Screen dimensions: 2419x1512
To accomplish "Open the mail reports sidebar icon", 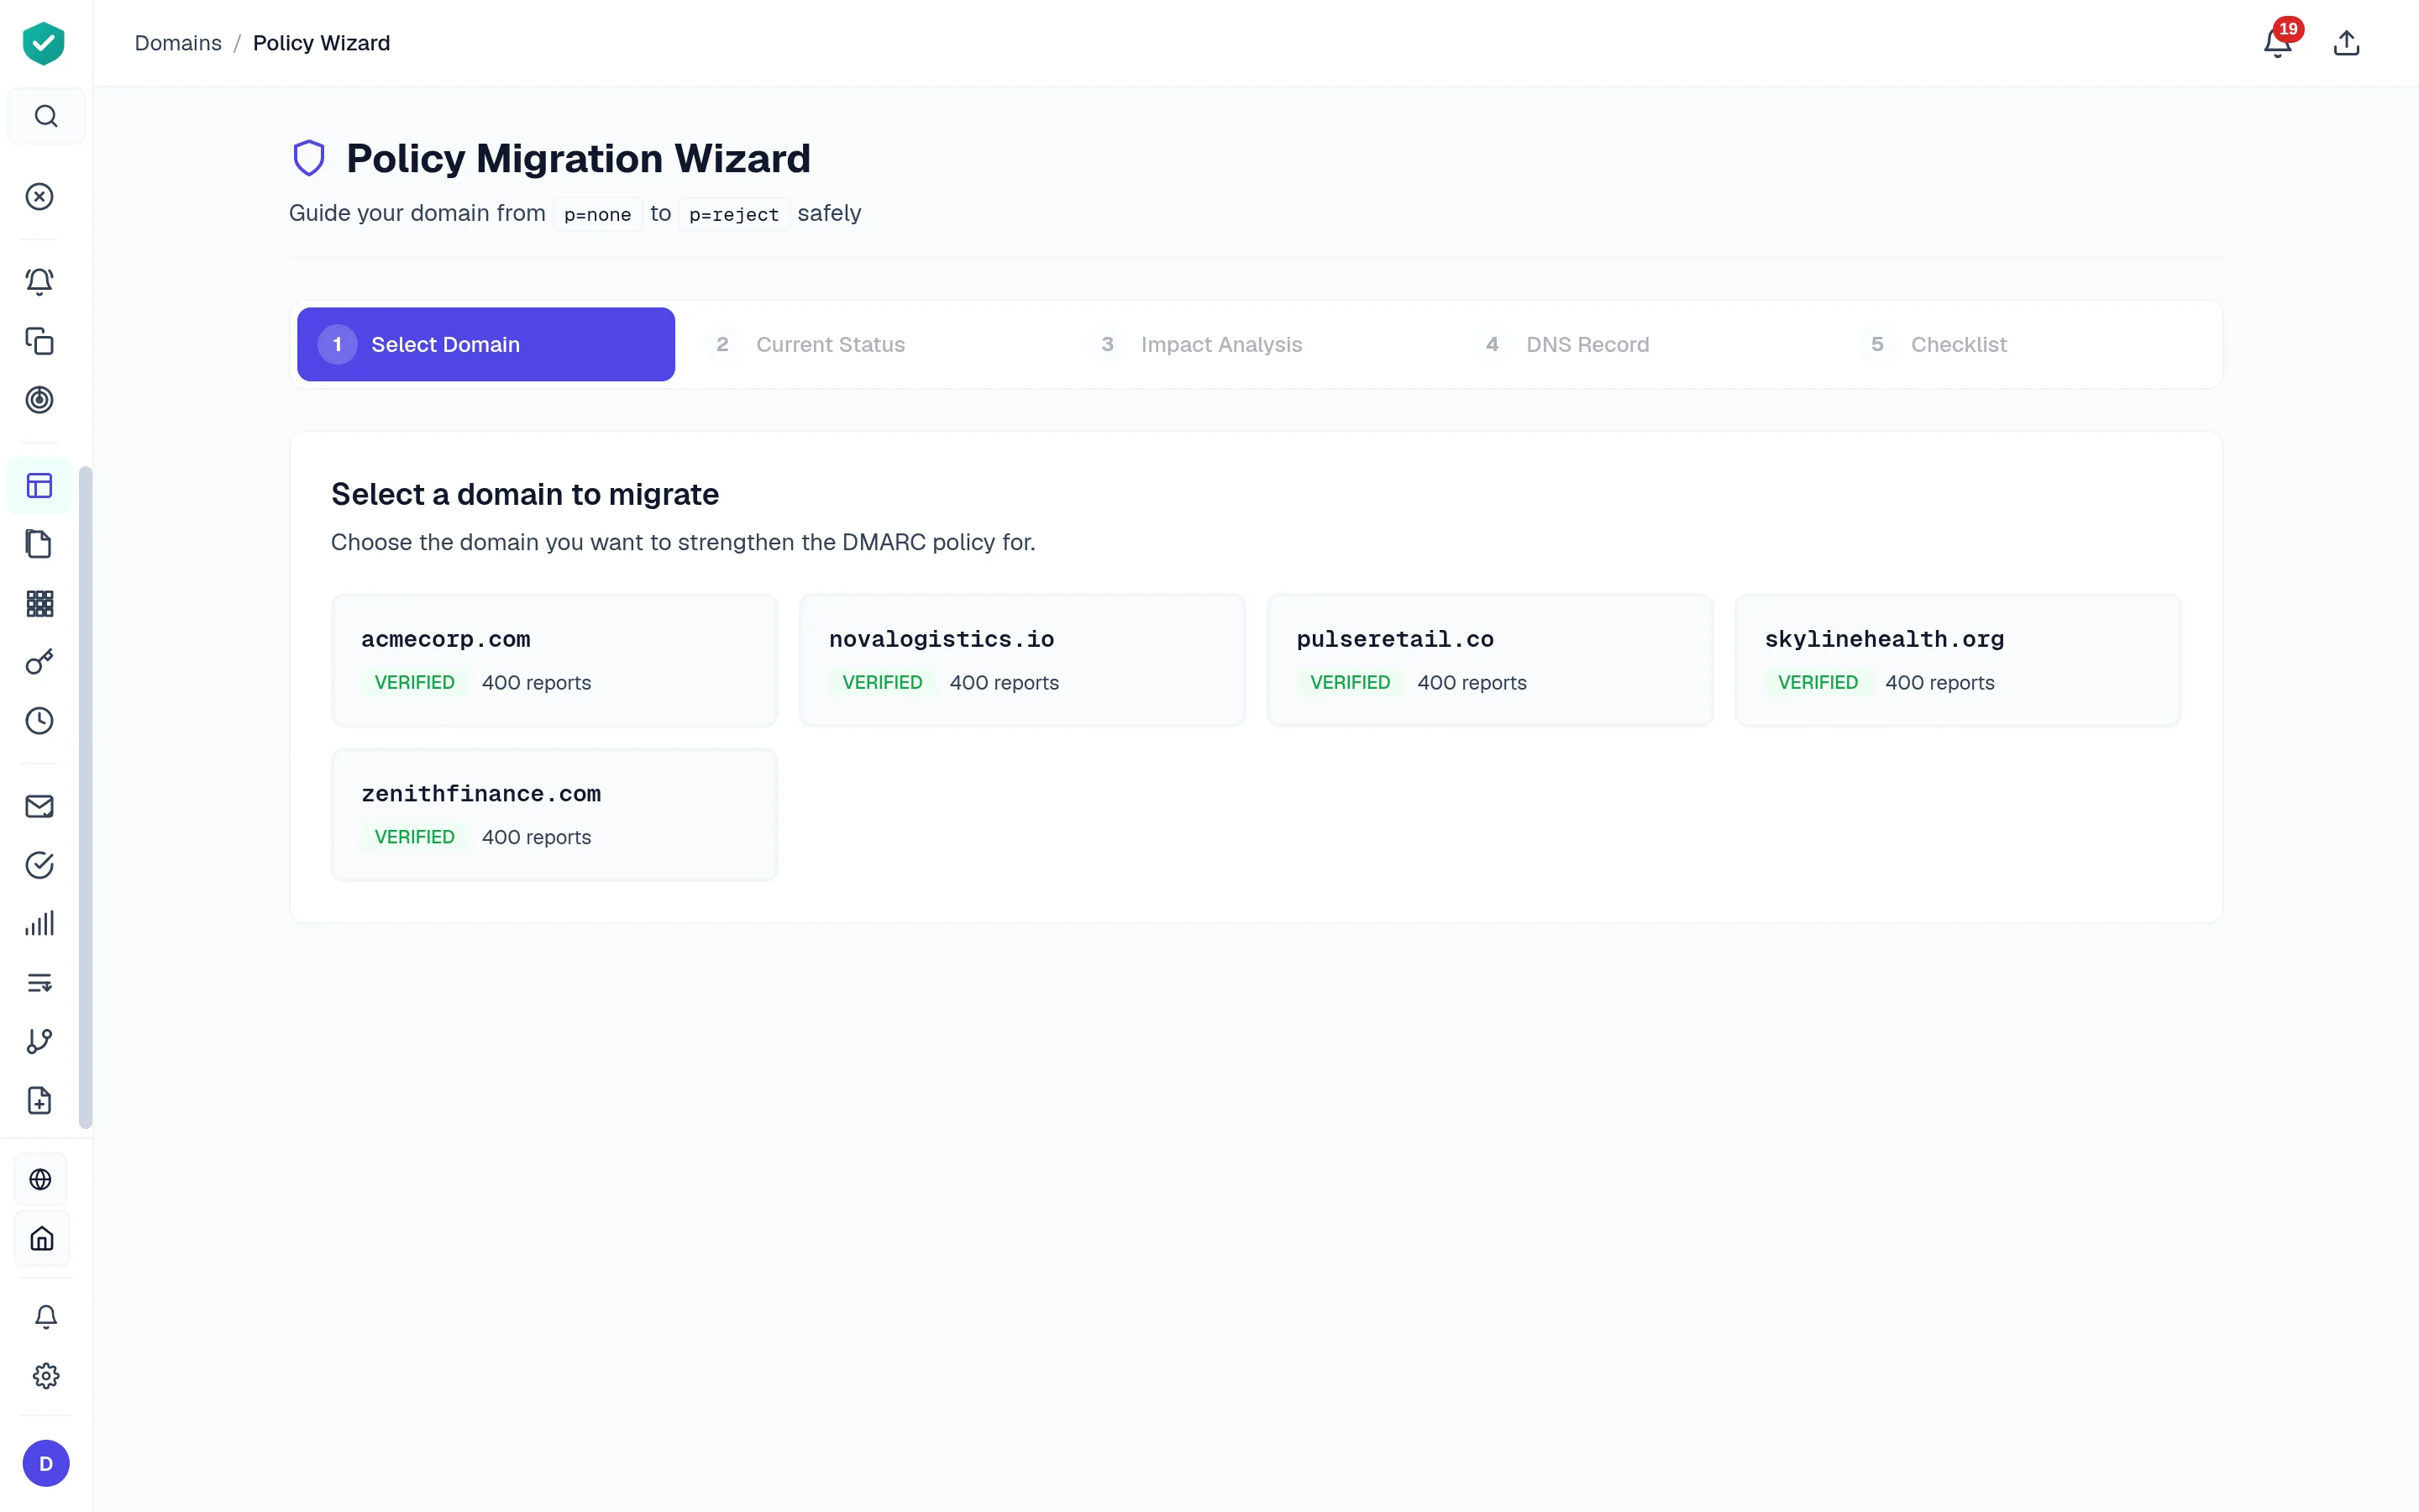I will 40,806.
